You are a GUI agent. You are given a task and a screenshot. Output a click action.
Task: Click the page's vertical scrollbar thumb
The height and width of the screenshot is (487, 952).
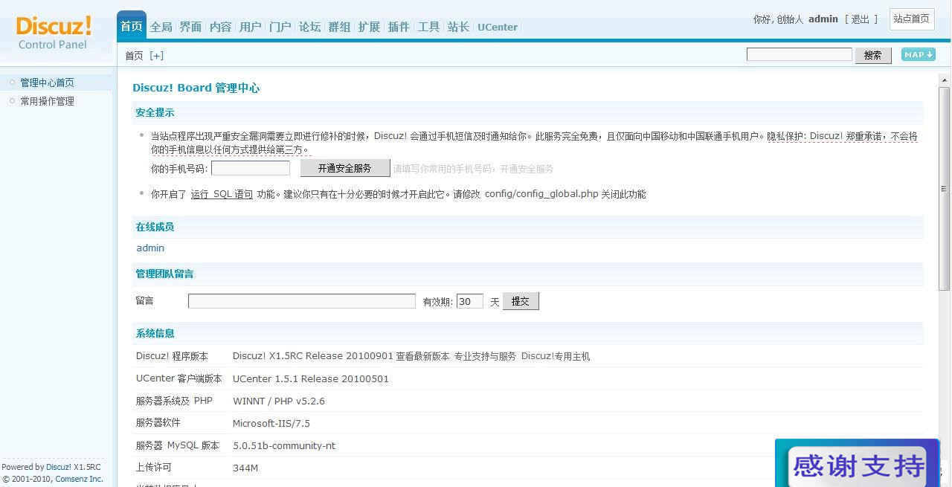pyautogui.click(x=945, y=188)
